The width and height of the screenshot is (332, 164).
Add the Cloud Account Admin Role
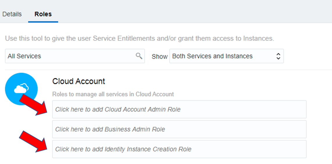[x=179, y=109]
